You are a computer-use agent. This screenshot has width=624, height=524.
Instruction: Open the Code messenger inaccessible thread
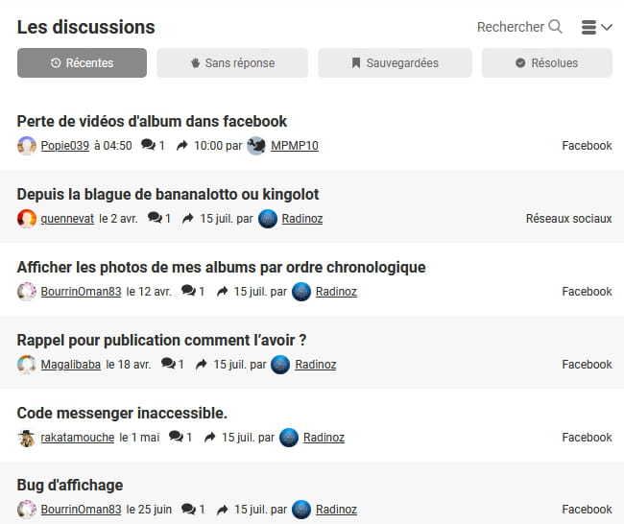pos(122,413)
